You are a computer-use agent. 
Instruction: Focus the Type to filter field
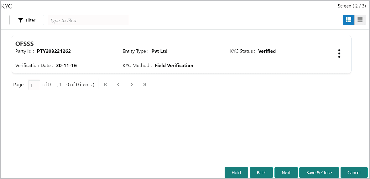[x=88, y=20]
